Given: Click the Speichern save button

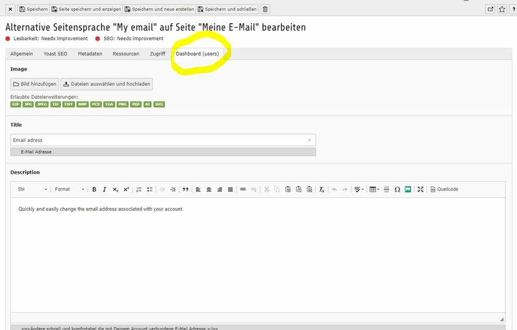Looking at the screenshot, I should [x=34, y=9].
